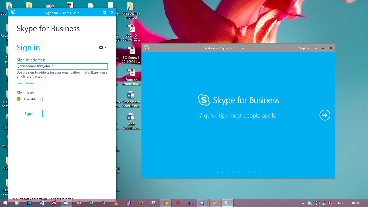Select the Furnace refurbishm PDF icon
The height and width of the screenshot is (207, 368).
pyautogui.click(x=131, y=77)
